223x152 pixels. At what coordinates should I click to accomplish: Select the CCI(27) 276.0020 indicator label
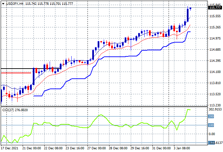15,110
